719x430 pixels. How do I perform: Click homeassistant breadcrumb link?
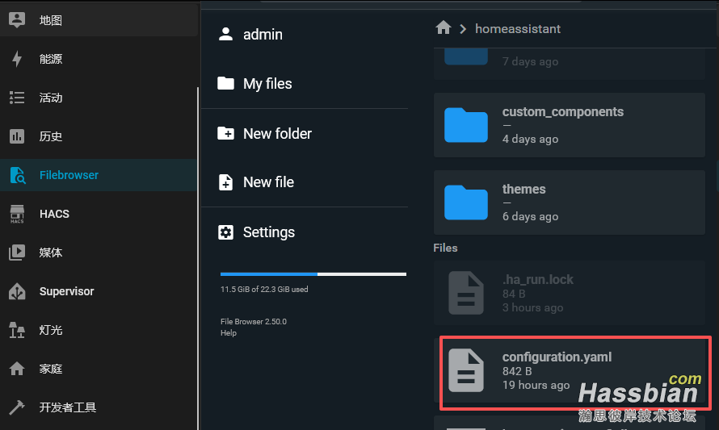tap(517, 28)
